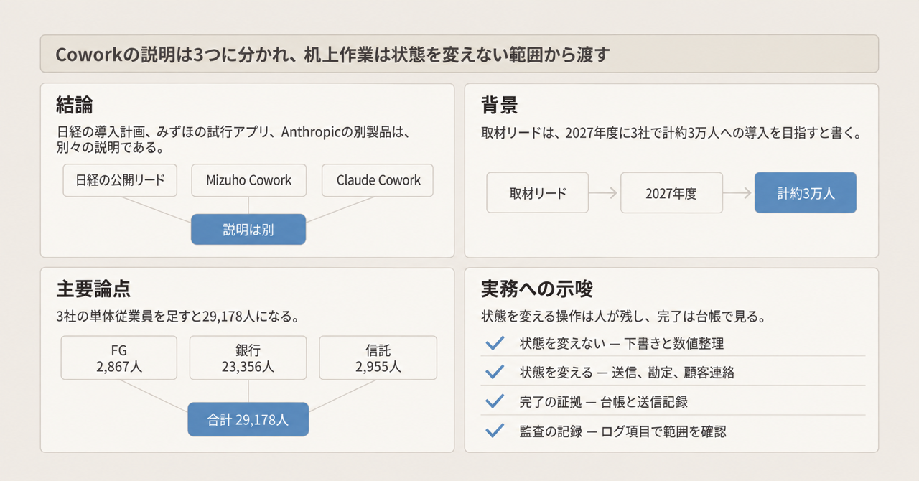Click the 主要論点 heading
Screen dimensions: 919x481
pyautogui.click(x=93, y=289)
